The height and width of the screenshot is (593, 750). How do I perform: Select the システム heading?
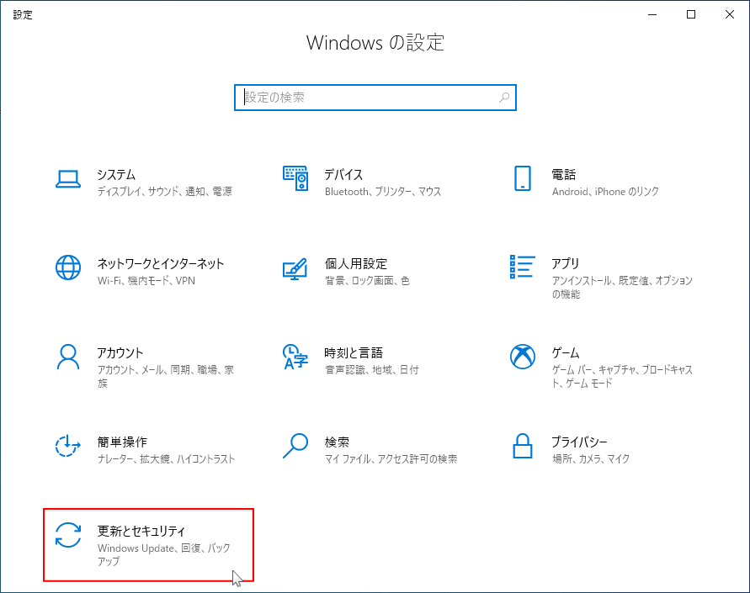click(x=116, y=175)
